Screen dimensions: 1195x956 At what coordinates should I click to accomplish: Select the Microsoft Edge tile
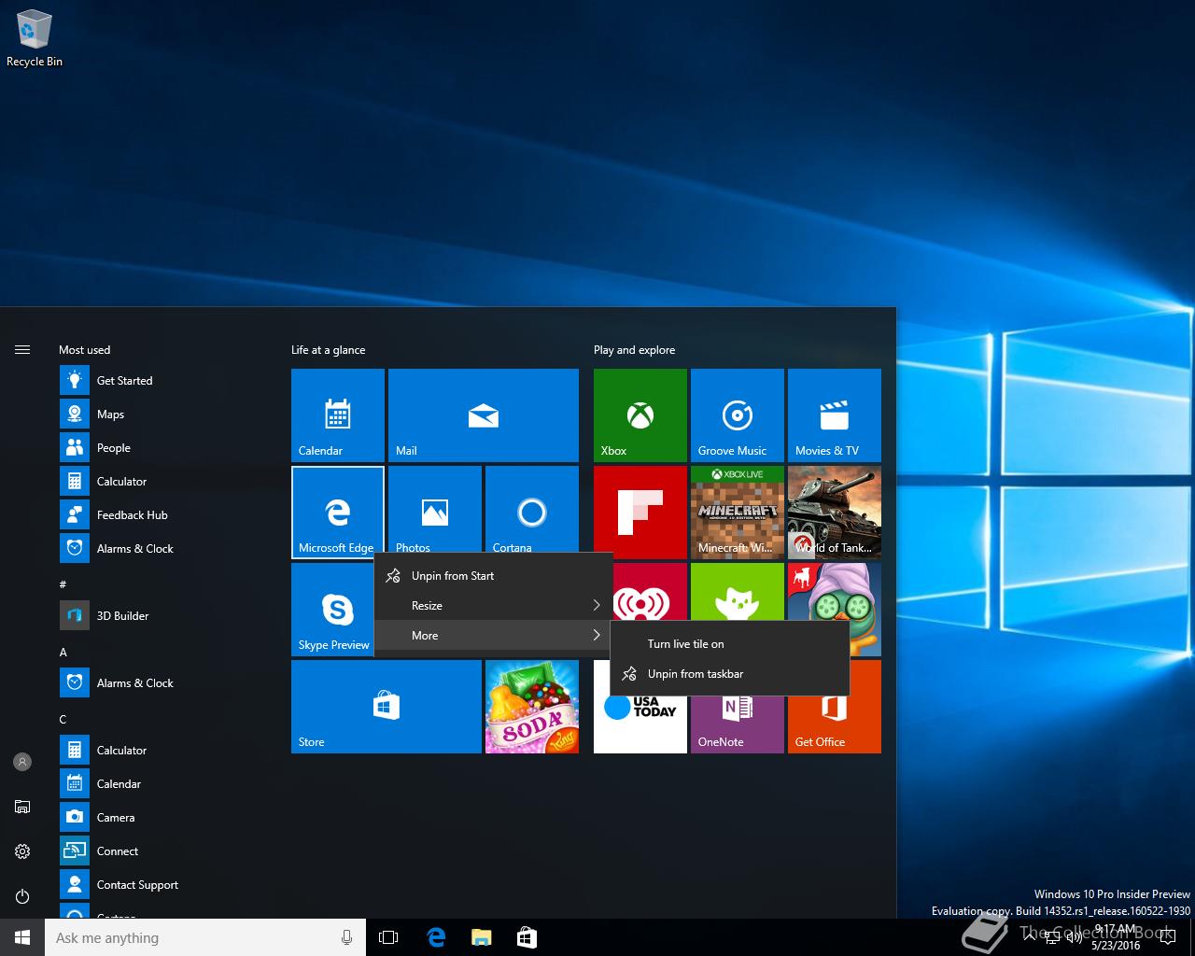[x=338, y=513]
